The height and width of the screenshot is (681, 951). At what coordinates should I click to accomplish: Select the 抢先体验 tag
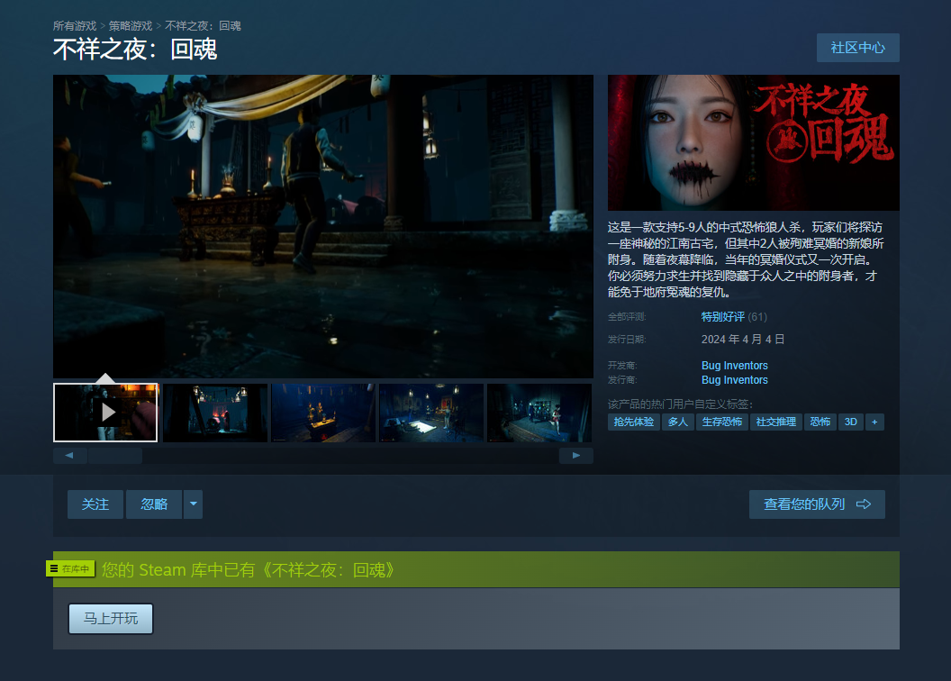634,422
